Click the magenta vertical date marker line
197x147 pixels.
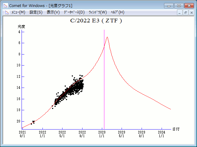pos(104,80)
